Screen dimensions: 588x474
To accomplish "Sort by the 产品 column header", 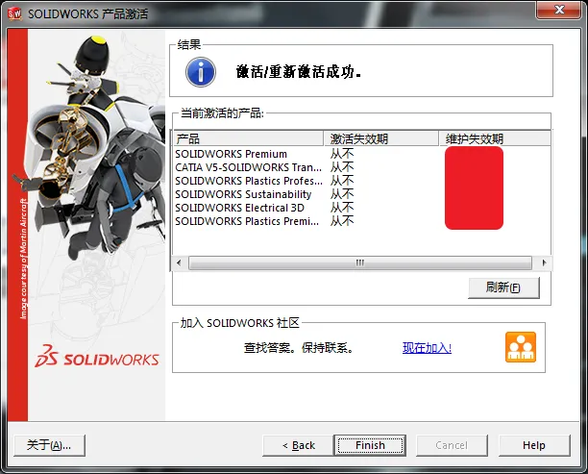I will (x=248, y=138).
